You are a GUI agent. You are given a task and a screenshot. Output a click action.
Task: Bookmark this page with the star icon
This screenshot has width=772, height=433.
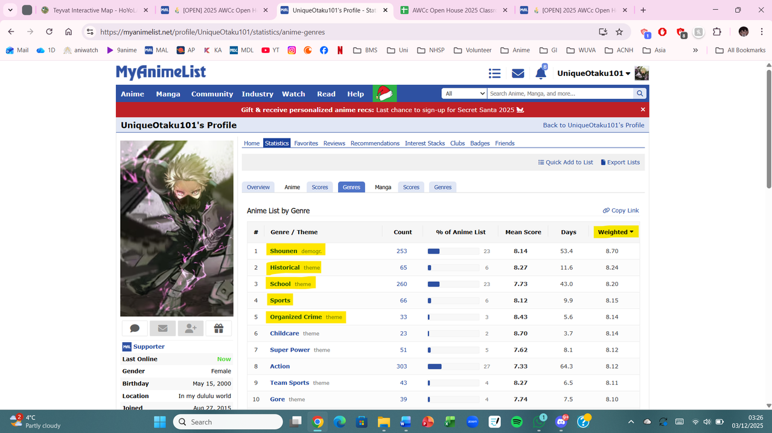pyautogui.click(x=619, y=32)
